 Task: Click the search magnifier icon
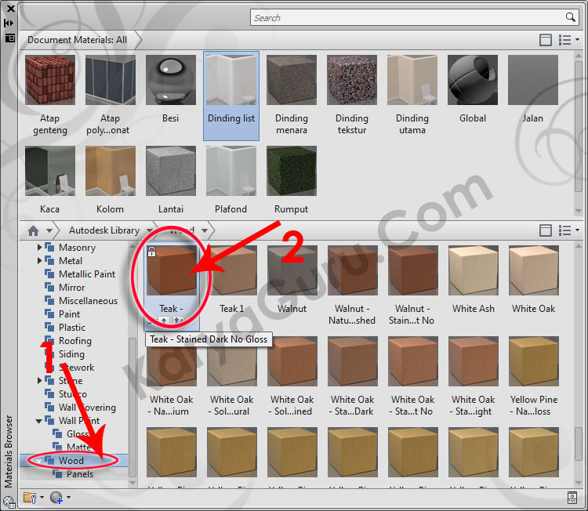tap(571, 17)
